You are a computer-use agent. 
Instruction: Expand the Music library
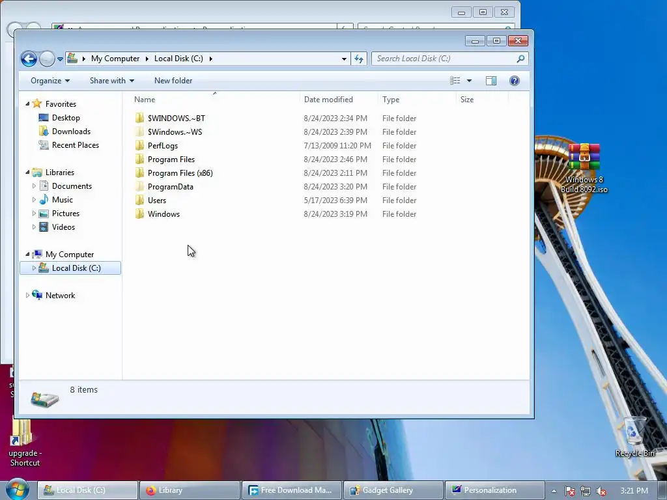tap(34, 200)
